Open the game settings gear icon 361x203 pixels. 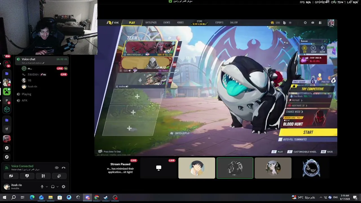coord(305,23)
